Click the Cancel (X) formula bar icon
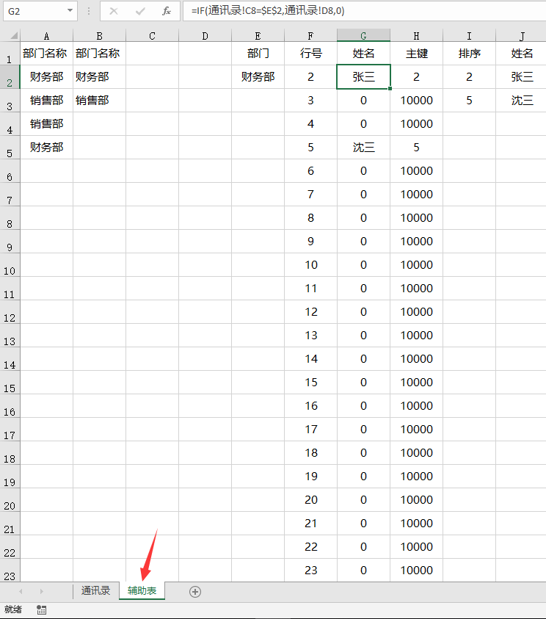 tap(114, 11)
